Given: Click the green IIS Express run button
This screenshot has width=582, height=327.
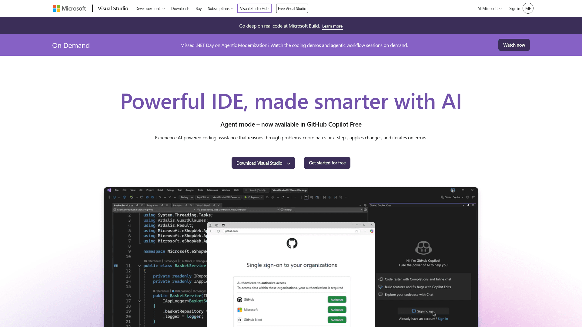Looking at the screenshot, I should (x=252, y=197).
